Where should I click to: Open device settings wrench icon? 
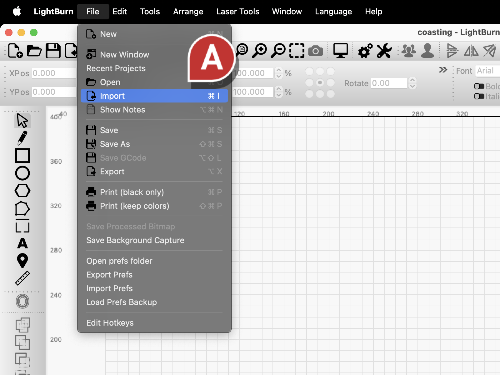click(x=384, y=51)
